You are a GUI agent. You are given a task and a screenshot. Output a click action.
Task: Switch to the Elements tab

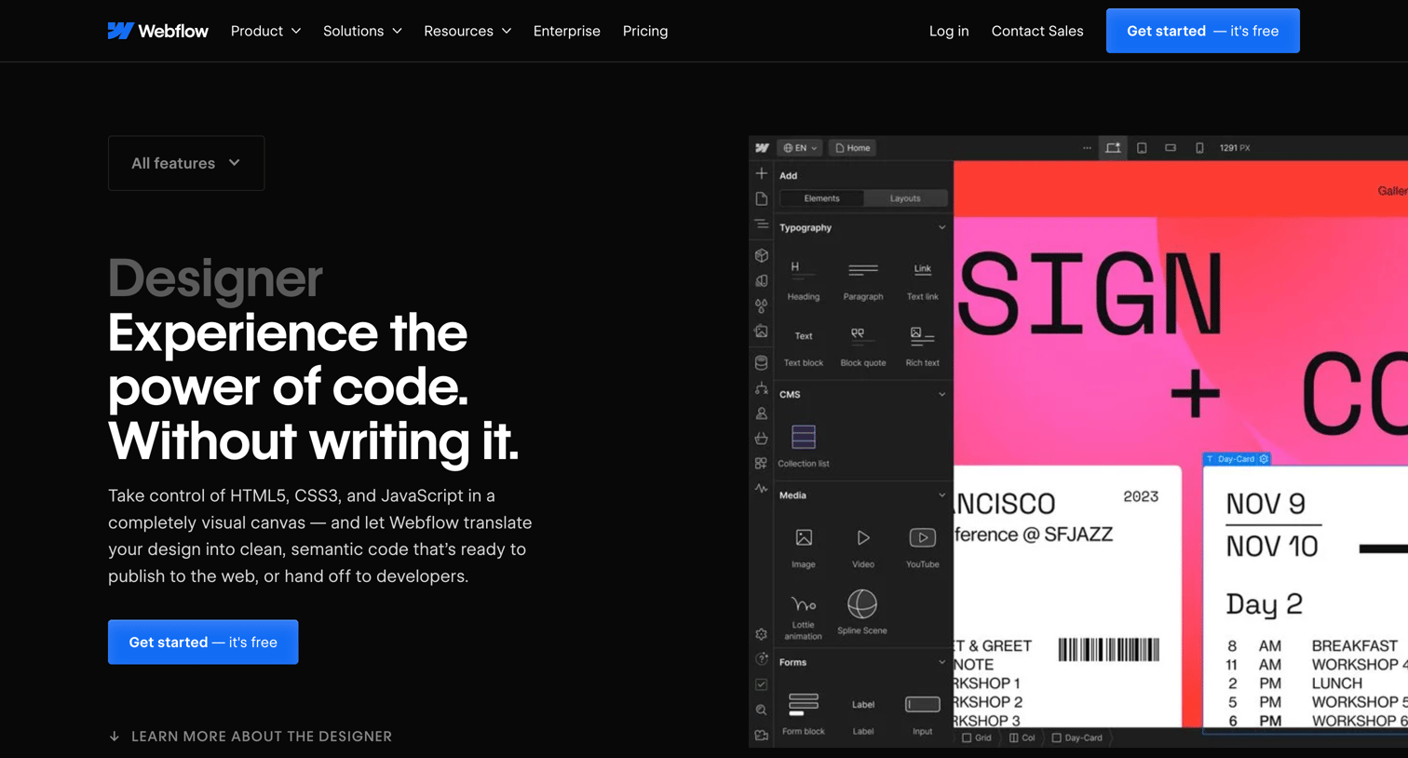tap(821, 198)
